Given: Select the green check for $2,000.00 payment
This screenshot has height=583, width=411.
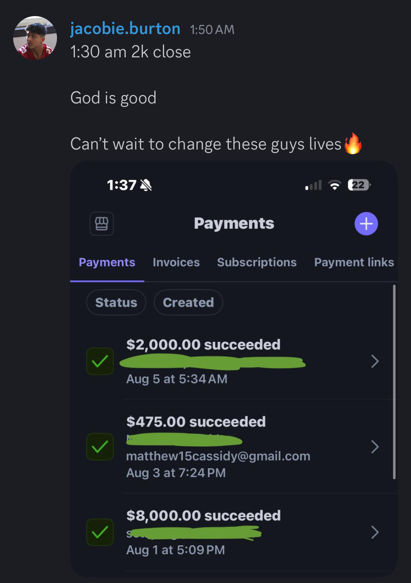Looking at the screenshot, I should point(100,361).
